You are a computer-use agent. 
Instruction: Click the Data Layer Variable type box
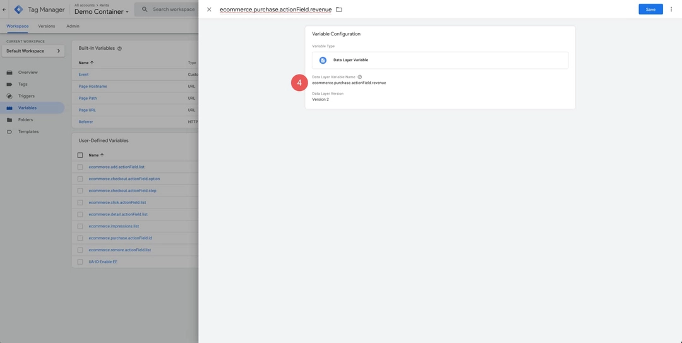[x=440, y=60]
